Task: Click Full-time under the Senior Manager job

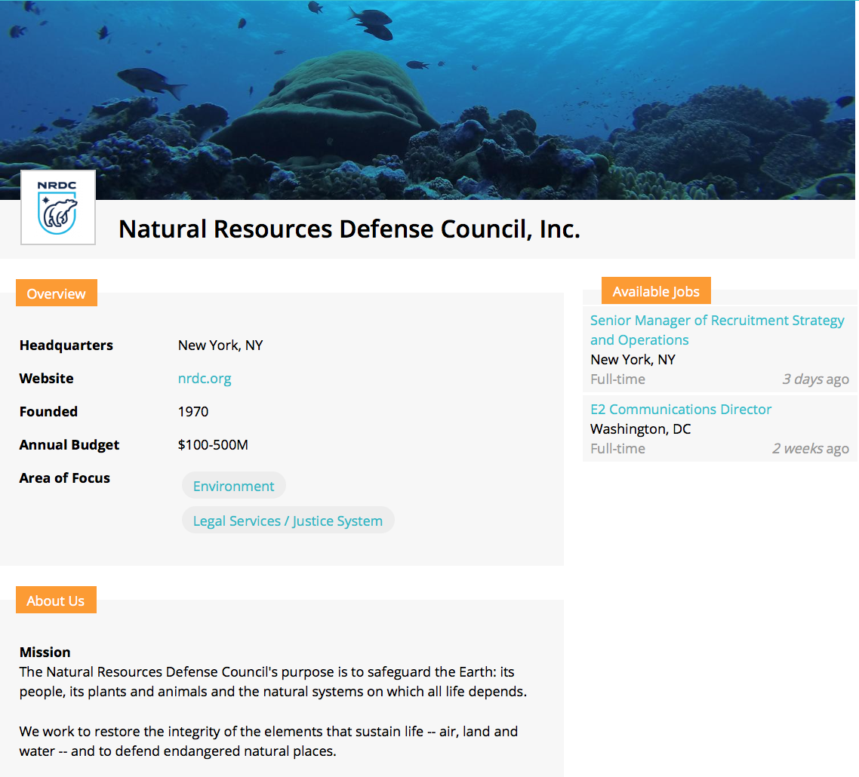Action: click(x=617, y=379)
